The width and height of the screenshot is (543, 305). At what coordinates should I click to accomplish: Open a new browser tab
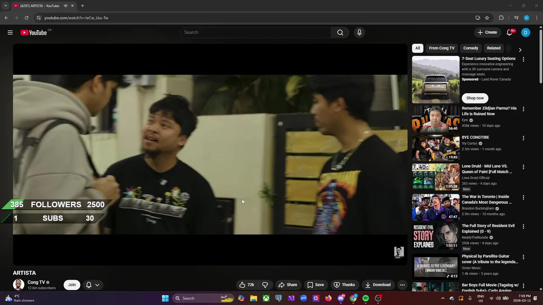[82, 6]
